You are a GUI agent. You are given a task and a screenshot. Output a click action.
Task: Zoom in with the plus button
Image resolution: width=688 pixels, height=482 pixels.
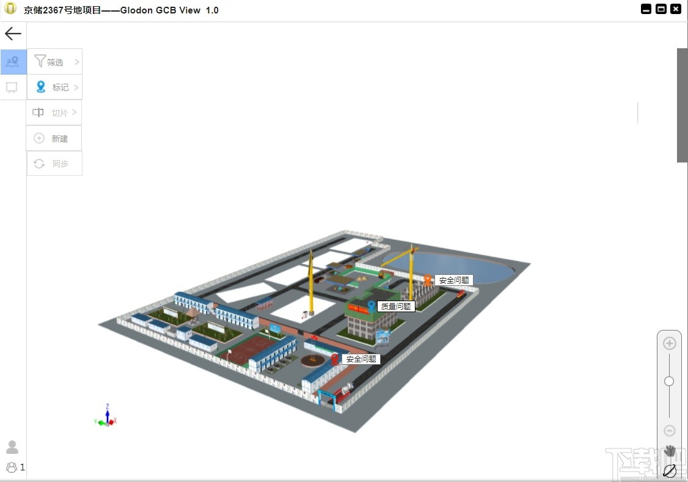tap(669, 343)
